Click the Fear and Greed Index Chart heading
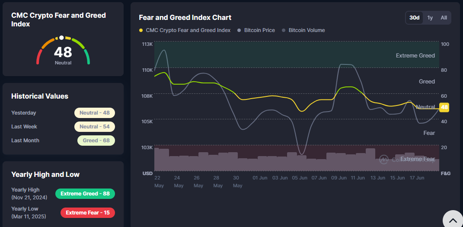 [x=185, y=17]
